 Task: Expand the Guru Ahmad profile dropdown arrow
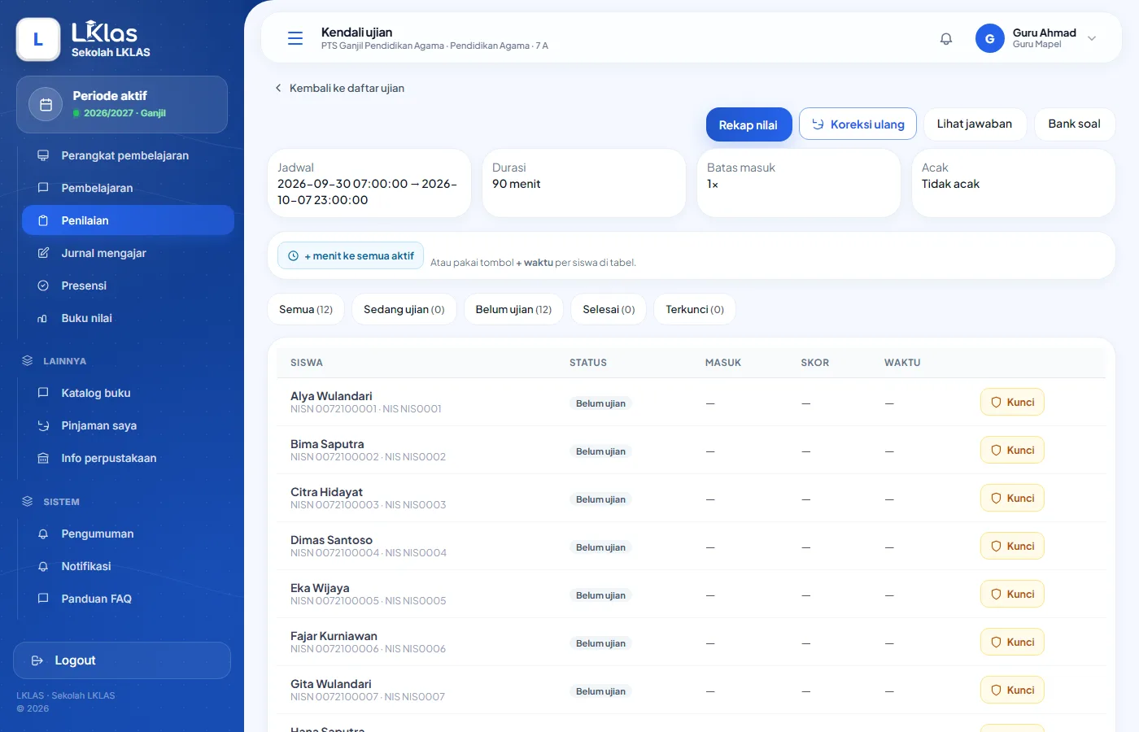tap(1092, 38)
